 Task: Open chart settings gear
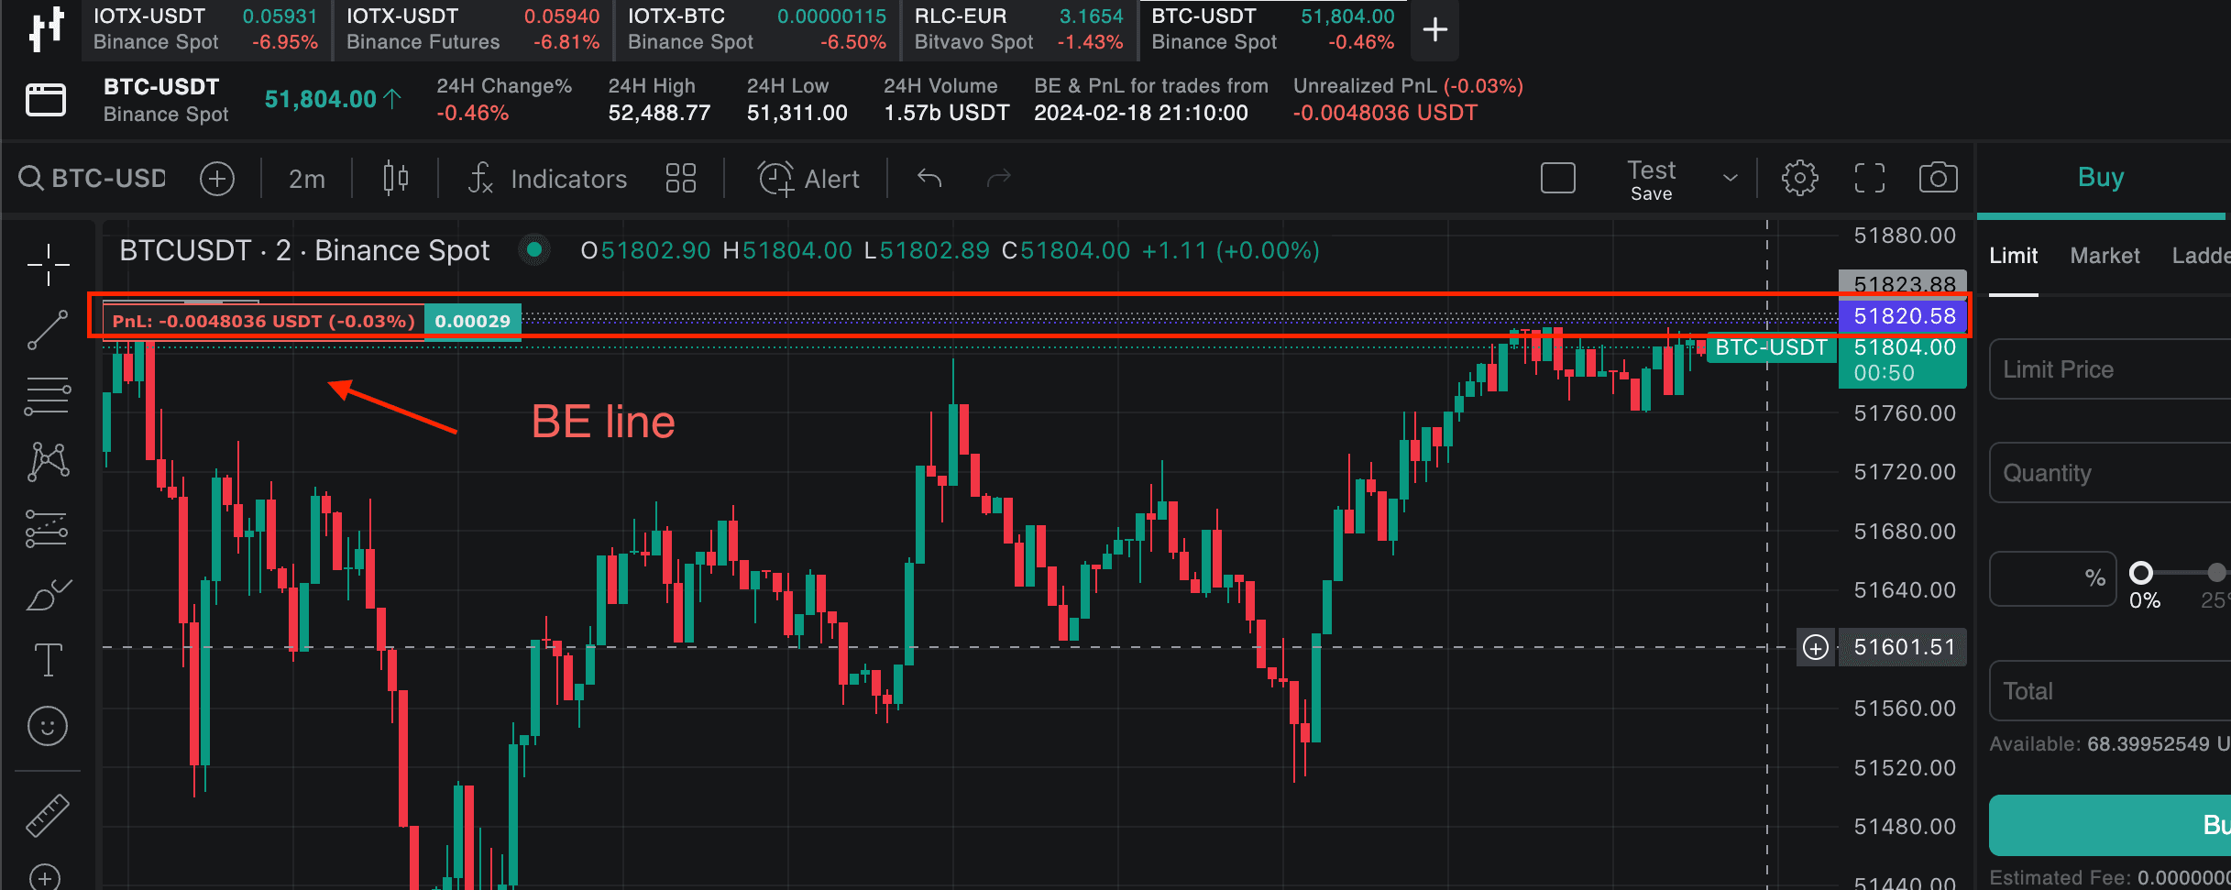click(x=1800, y=178)
